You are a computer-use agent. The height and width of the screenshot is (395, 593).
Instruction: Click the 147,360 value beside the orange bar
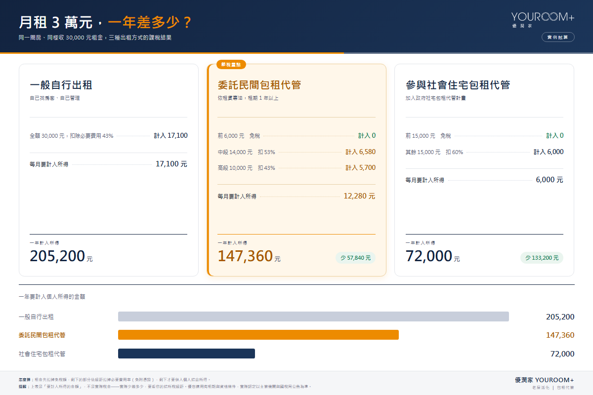tap(560, 335)
